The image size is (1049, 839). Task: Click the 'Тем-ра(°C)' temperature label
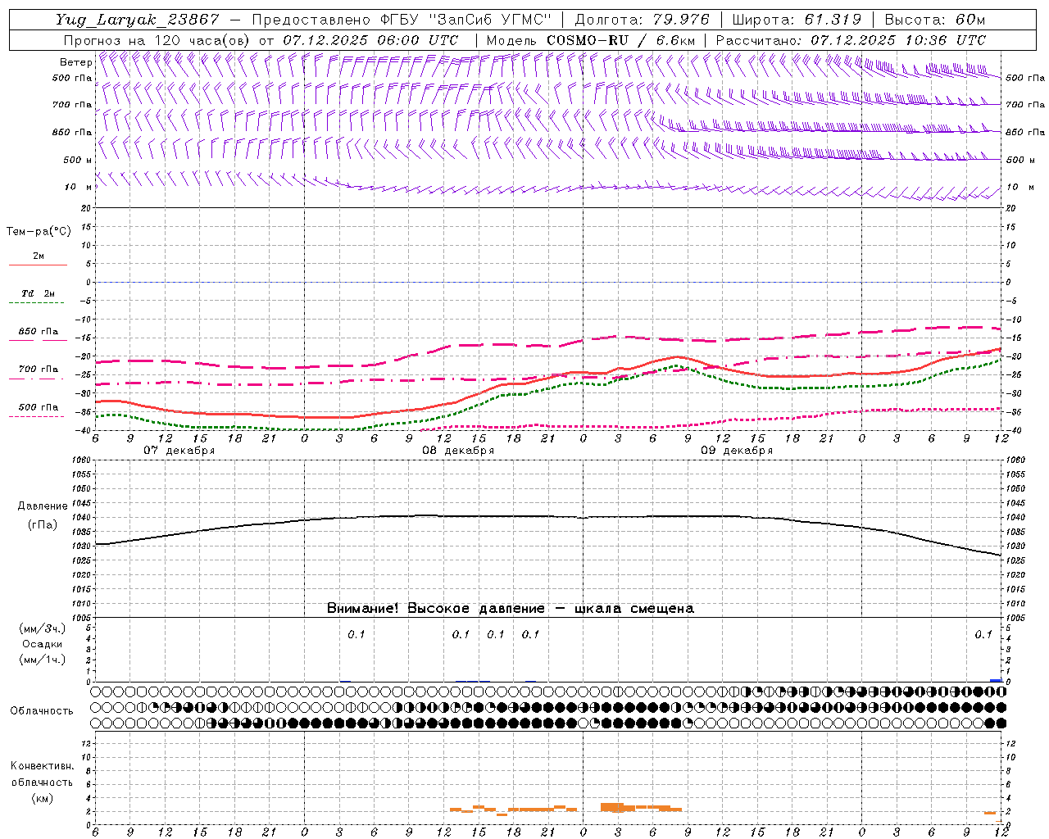pyautogui.click(x=39, y=232)
